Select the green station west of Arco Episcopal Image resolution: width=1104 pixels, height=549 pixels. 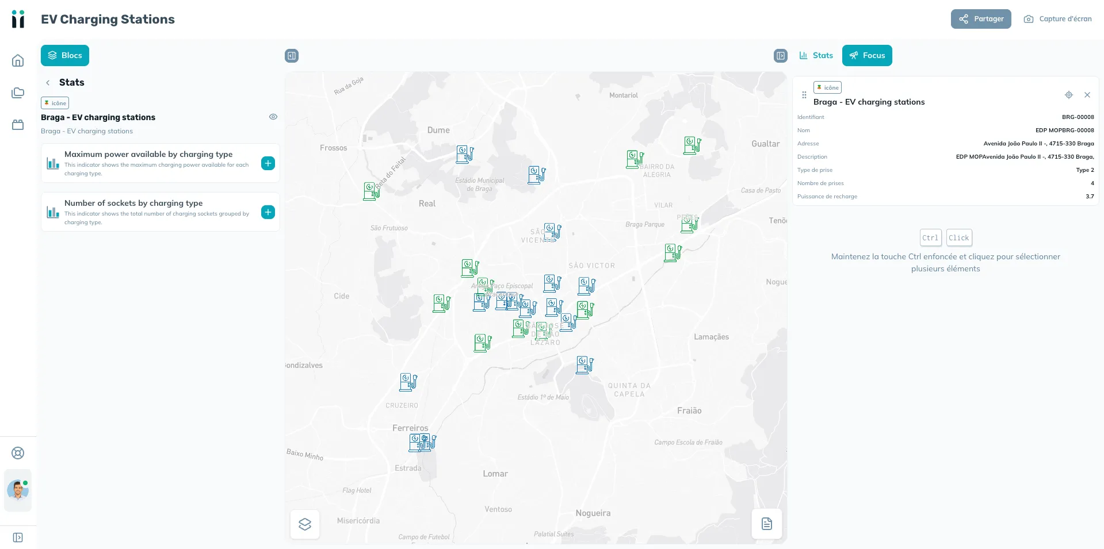(470, 268)
